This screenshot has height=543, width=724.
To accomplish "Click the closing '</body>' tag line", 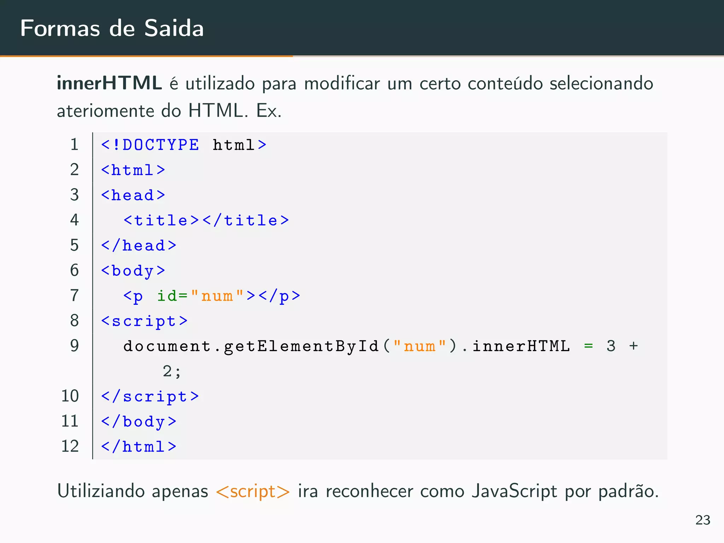I will (x=139, y=422).
